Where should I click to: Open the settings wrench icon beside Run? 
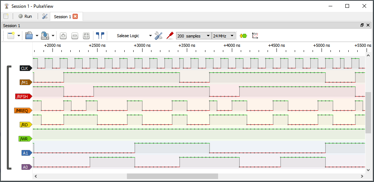point(45,16)
